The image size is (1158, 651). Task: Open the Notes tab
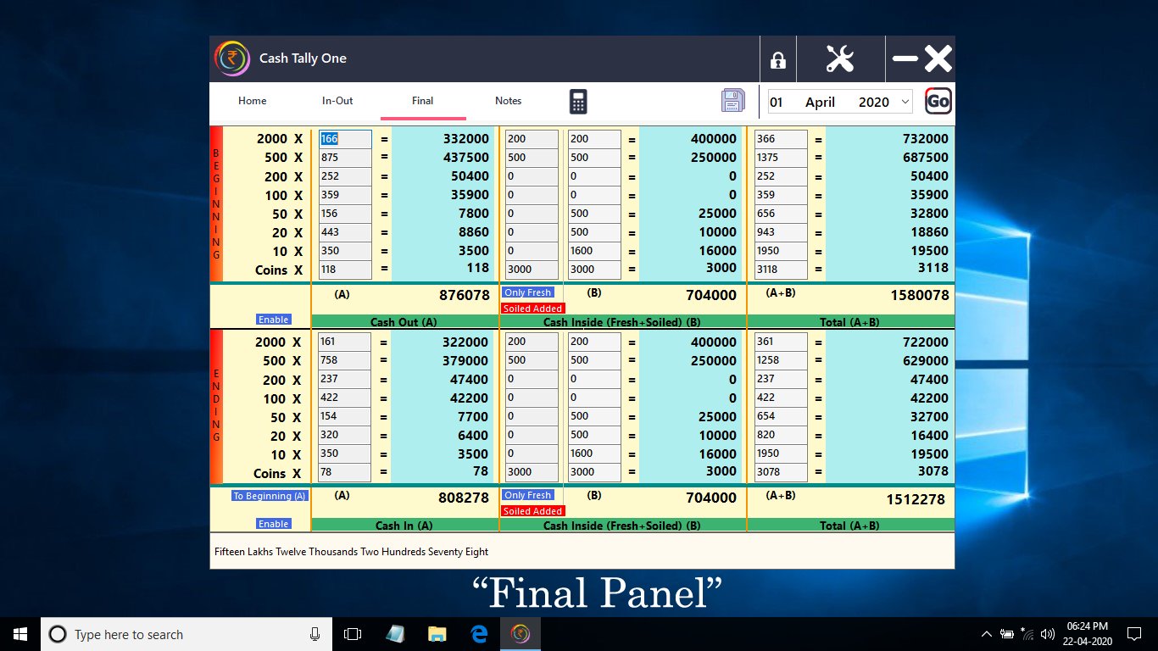point(508,100)
